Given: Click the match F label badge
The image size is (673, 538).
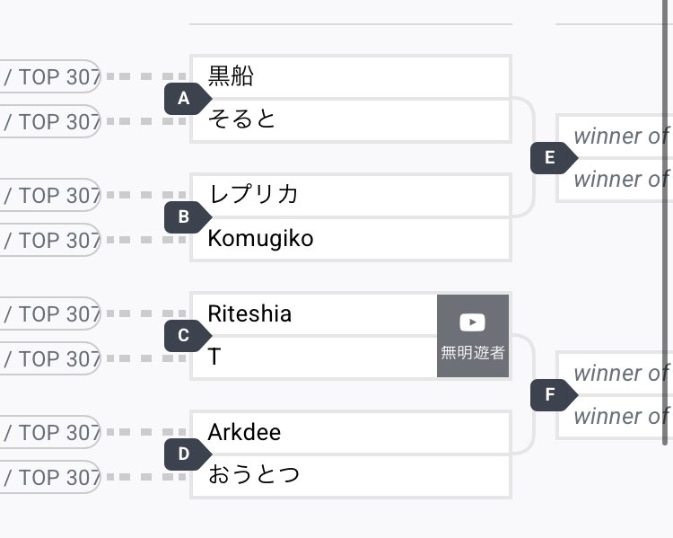Looking at the screenshot, I should (x=554, y=394).
